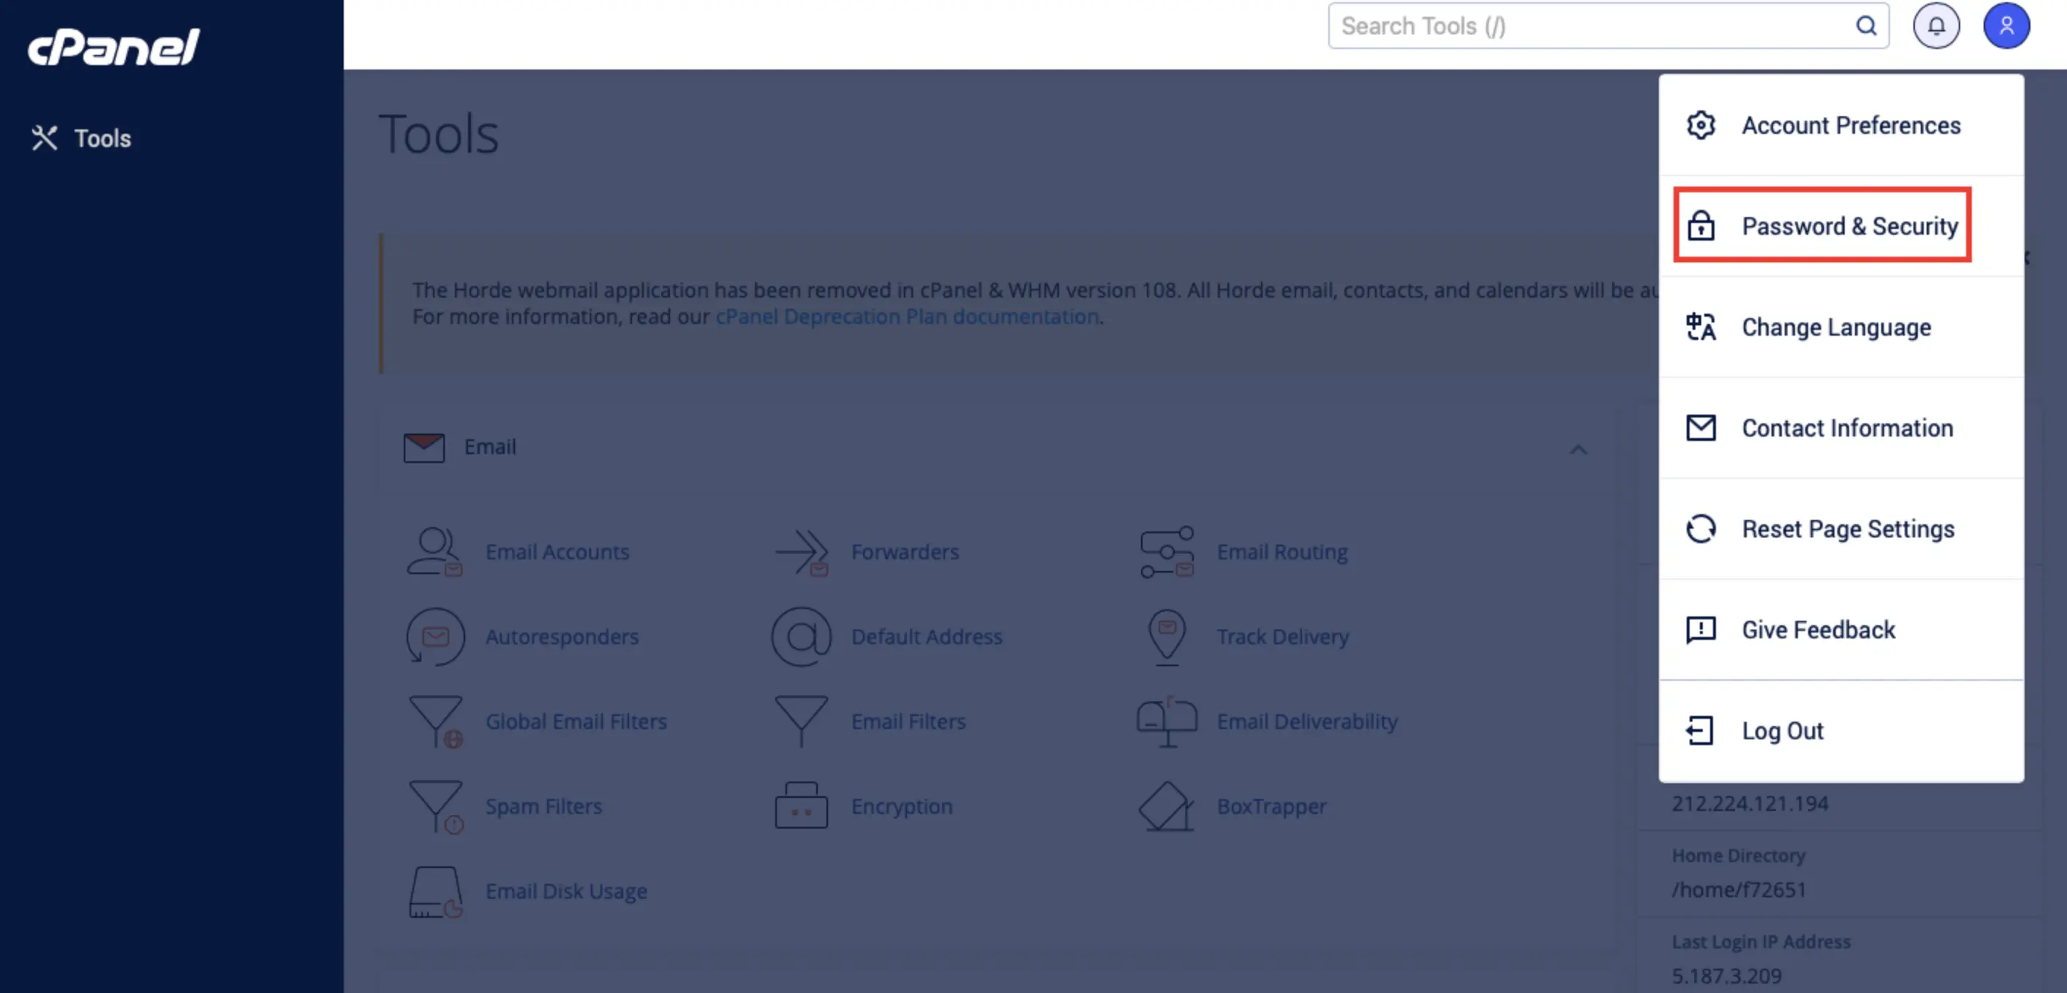
Task: Click the Encryption briefcase icon
Action: coord(801,805)
